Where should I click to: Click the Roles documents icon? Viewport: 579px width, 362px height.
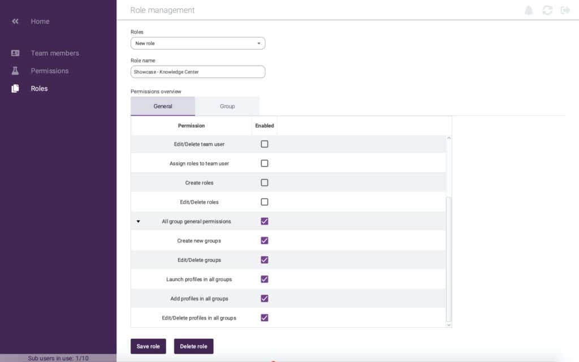(15, 88)
